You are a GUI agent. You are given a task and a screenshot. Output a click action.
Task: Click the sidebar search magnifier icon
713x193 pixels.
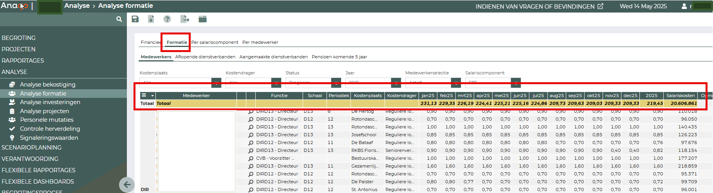pyautogui.click(x=119, y=19)
